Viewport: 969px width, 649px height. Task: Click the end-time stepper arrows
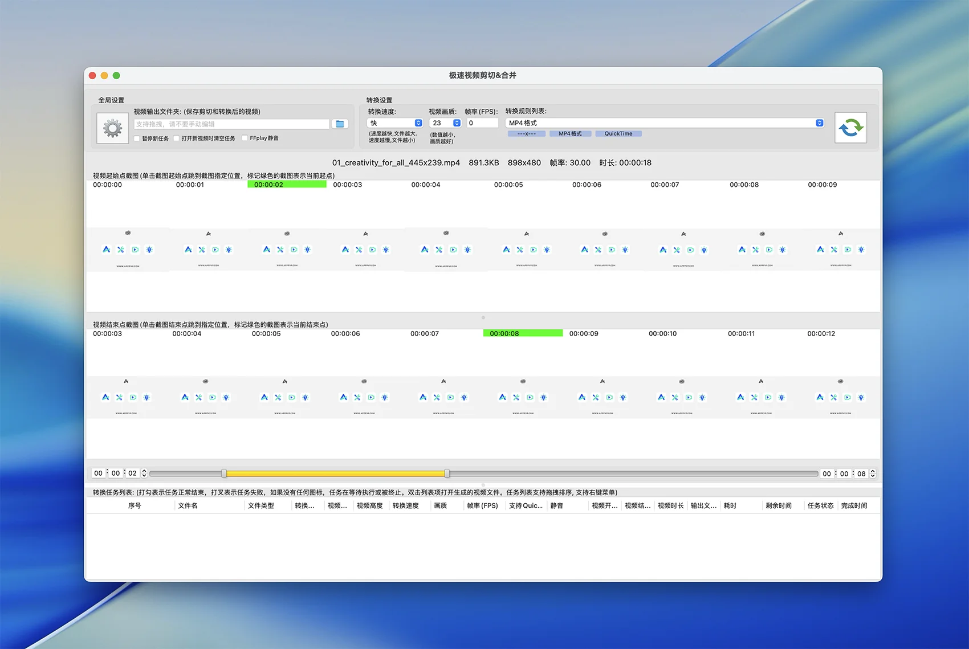point(873,474)
